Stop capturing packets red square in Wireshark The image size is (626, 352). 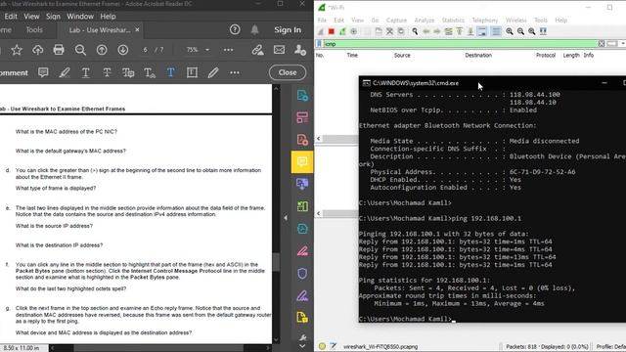point(332,31)
